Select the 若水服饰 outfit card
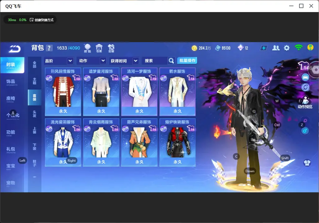The height and width of the screenshot is (223, 319). 178,92
